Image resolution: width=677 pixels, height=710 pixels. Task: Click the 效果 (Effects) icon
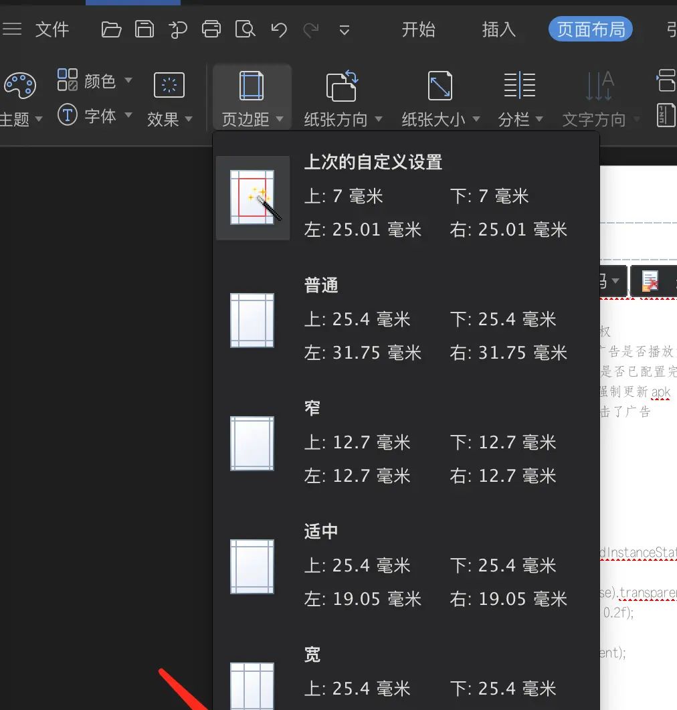pyautogui.click(x=169, y=85)
